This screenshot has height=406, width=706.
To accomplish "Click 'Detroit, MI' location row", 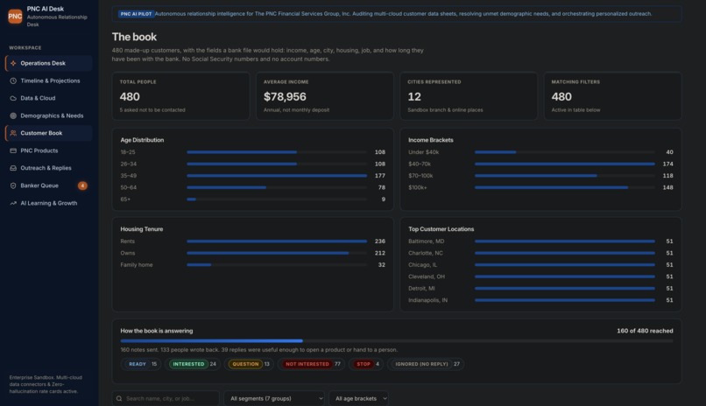I will (x=421, y=288).
